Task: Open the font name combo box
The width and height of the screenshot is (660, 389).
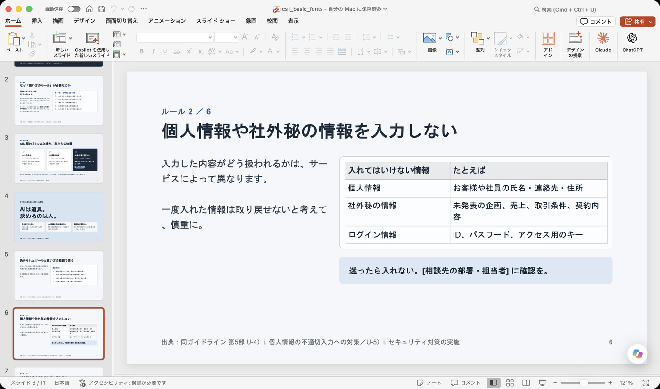Action: 175,37
